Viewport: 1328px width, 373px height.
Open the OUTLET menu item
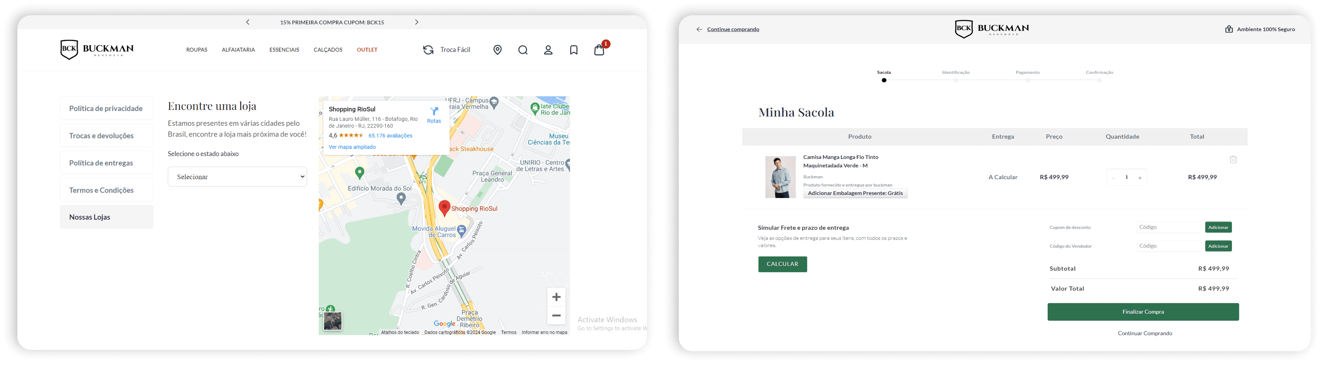coord(367,50)
